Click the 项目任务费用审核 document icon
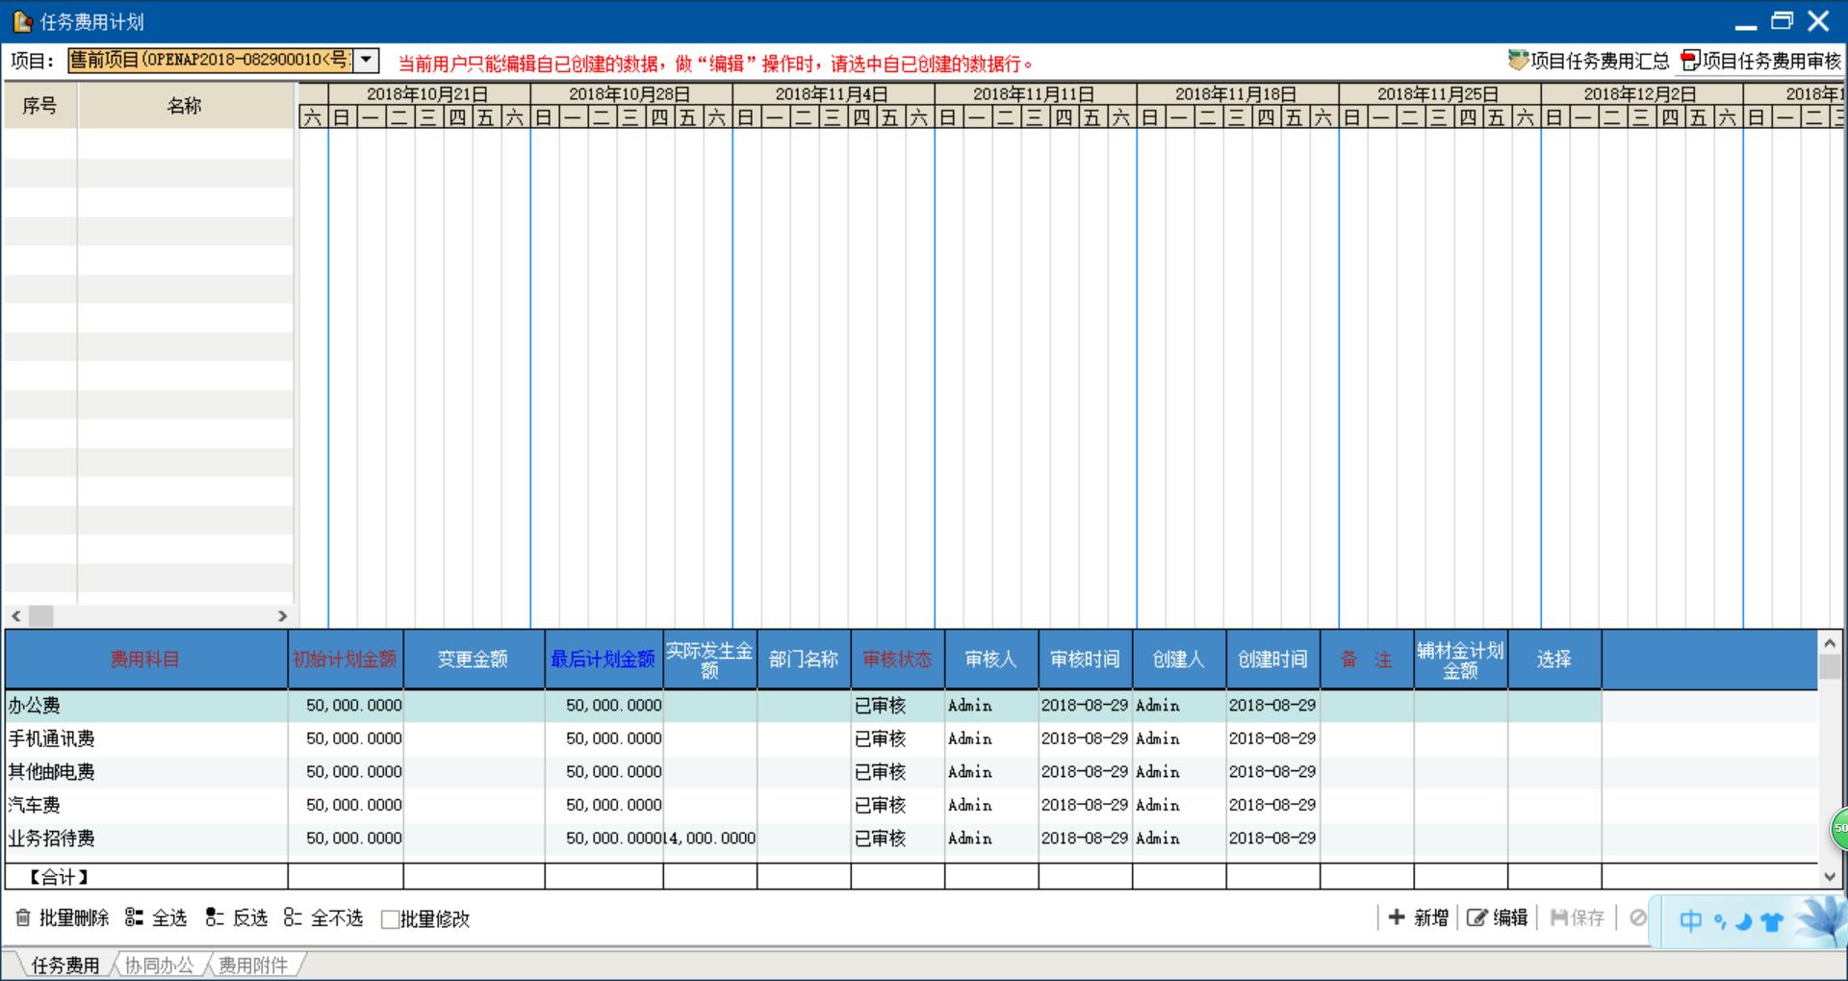The height and width of the screenshot is (981, 1848). pos(1690,61)
